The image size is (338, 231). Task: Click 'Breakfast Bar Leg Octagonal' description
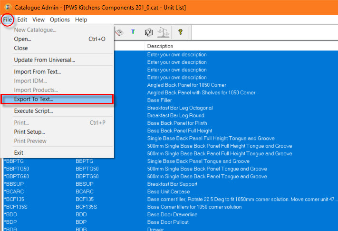pos(180,108)
